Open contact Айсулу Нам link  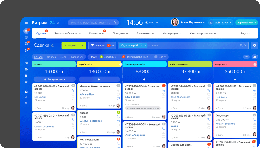pyautogui.click(x=87, y=94)
